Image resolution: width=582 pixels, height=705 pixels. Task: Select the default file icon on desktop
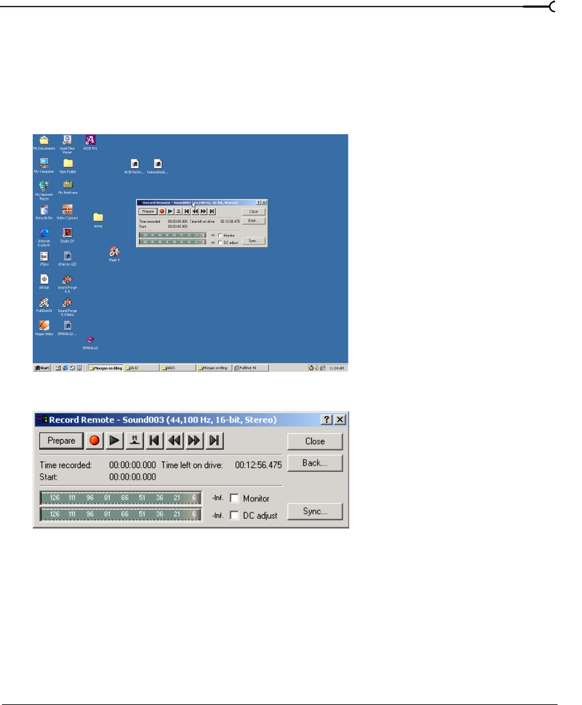44,281
